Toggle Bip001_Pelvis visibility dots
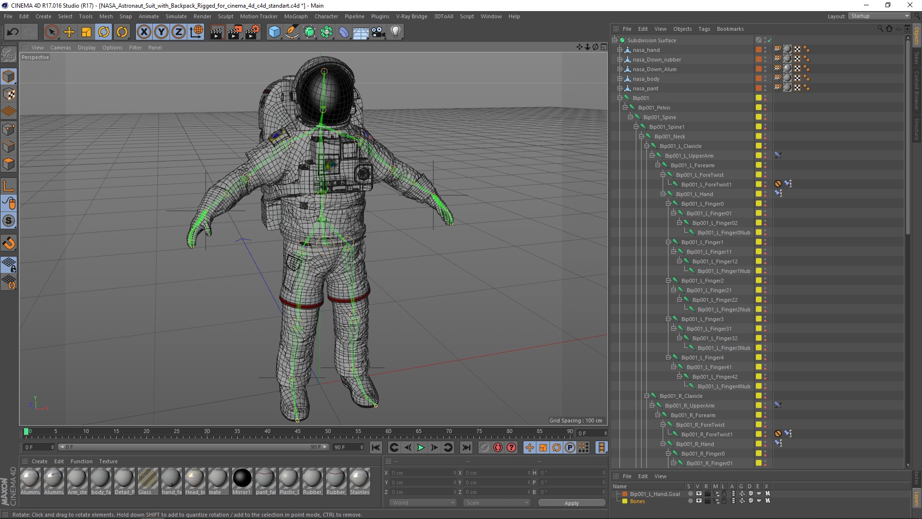Screen dimensions: 922x519 tap(765, 108)
